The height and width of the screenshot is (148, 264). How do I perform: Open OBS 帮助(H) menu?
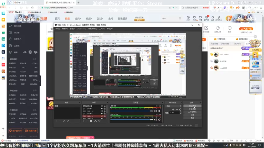click(110, 29)
